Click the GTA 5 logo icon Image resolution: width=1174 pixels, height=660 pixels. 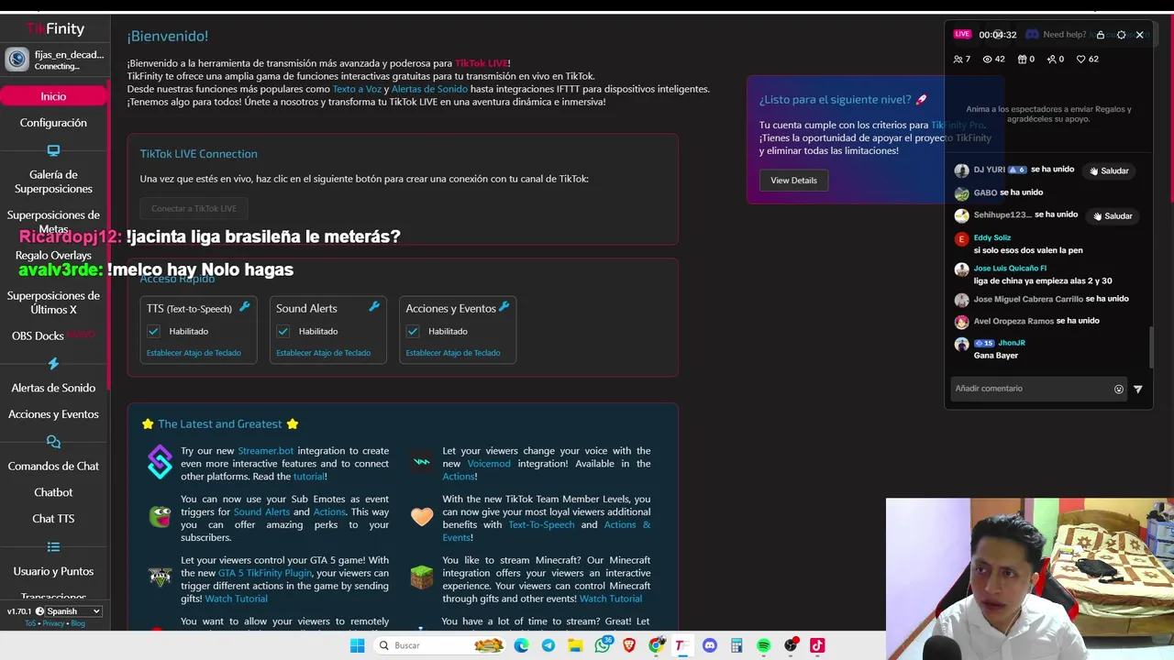[160, 577]
